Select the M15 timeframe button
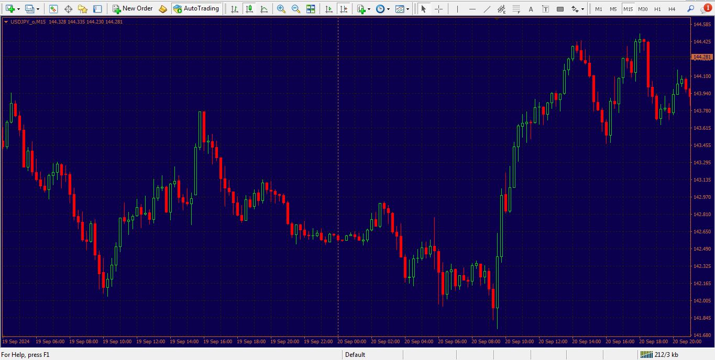 (x=628, y=9)
